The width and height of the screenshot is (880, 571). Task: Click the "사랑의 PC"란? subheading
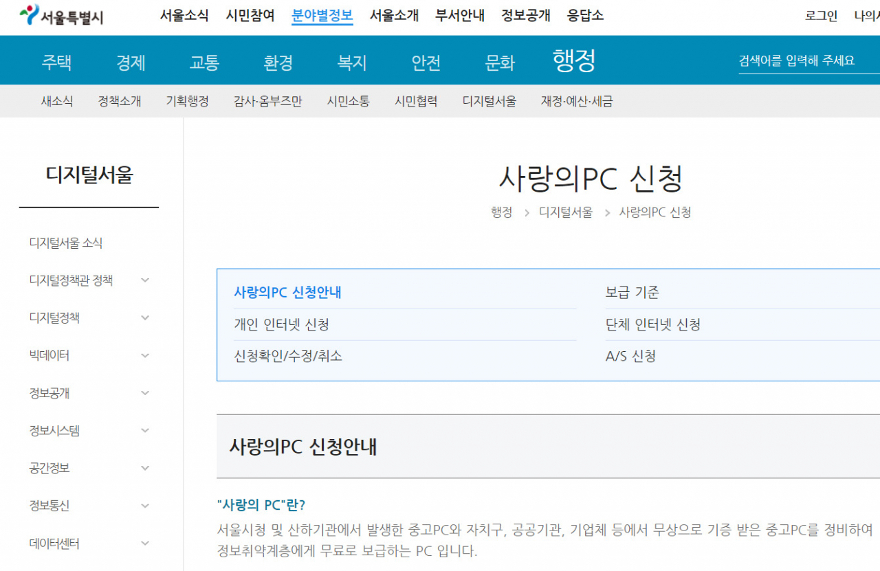tap(261, 505)
